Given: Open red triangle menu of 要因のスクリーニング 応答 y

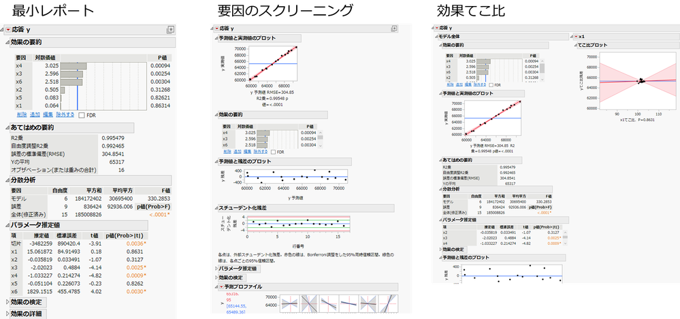Looking at the screenshot, I should (x=217, y=28).
